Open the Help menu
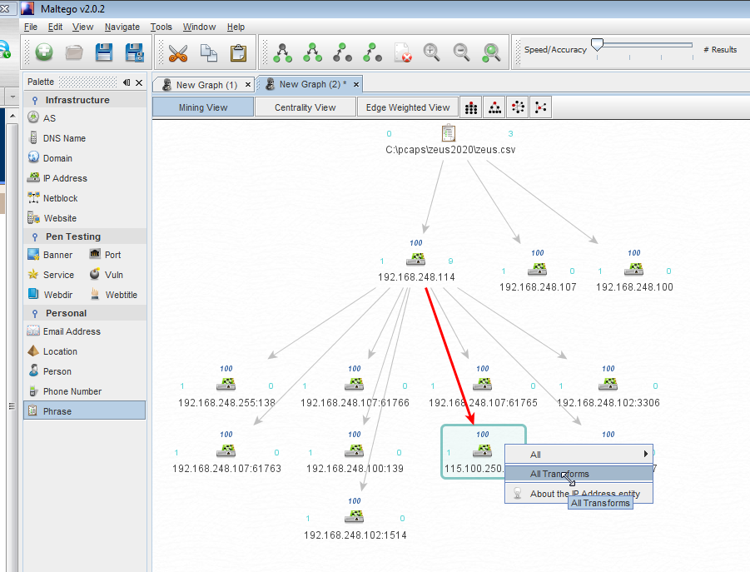 pyautogui.click(x=236, y=27)
